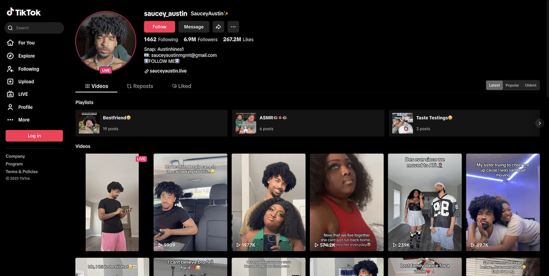Open the For You home feed
Viewport: 549px width, 276px height.
tap(26, 43)
